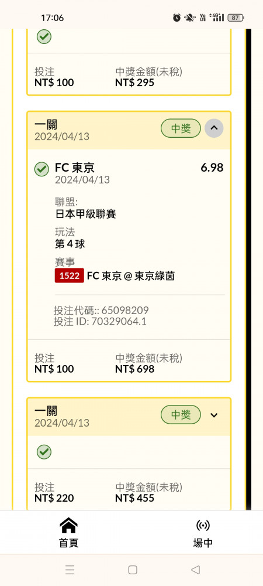Open match FC 東京 @ 東京綠茵
The height and width of the screenshot is (586, 263).
tap(131, 276)
